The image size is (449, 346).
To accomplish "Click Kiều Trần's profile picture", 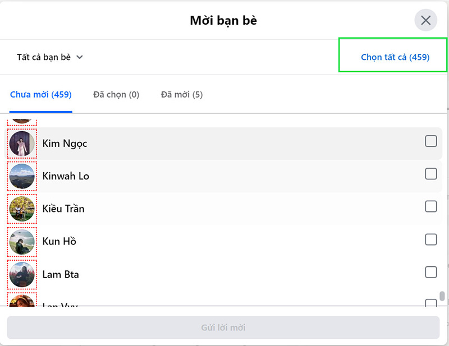I will tap(22, 209).
